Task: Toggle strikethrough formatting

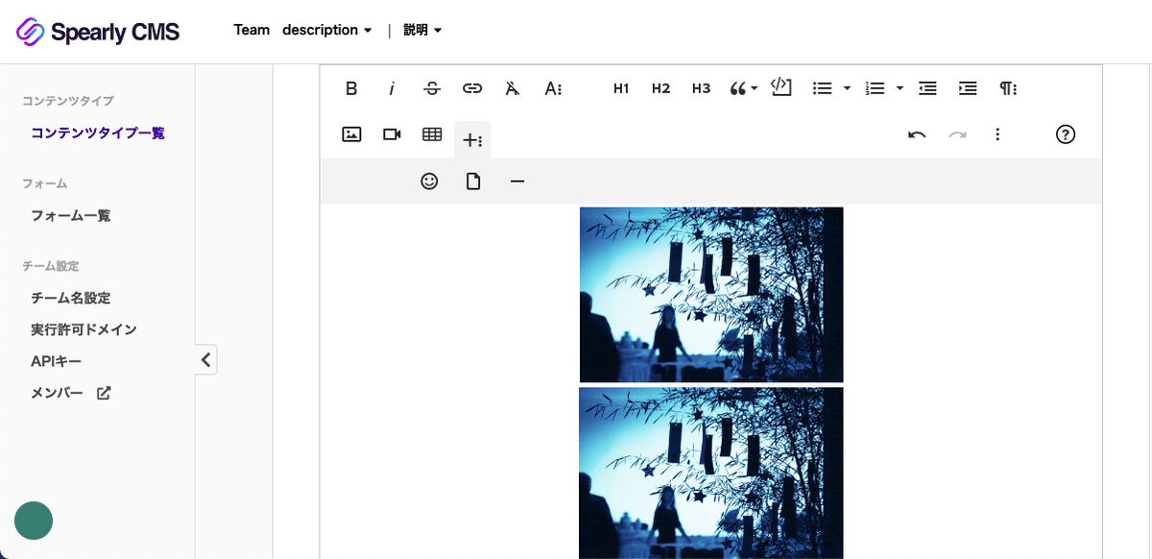Action: click(432, 87)
